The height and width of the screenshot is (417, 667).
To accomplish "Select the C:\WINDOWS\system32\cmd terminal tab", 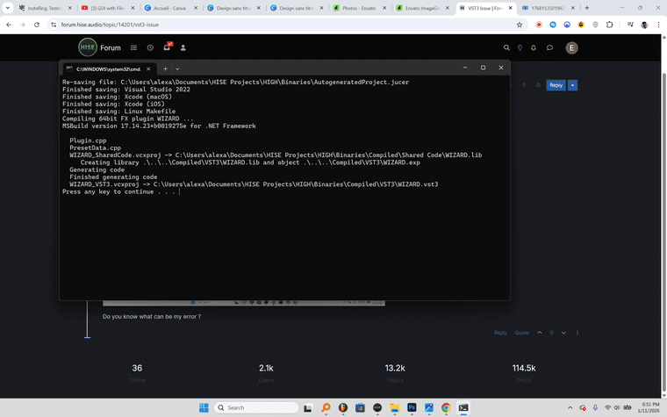I will tap(109, 69).
